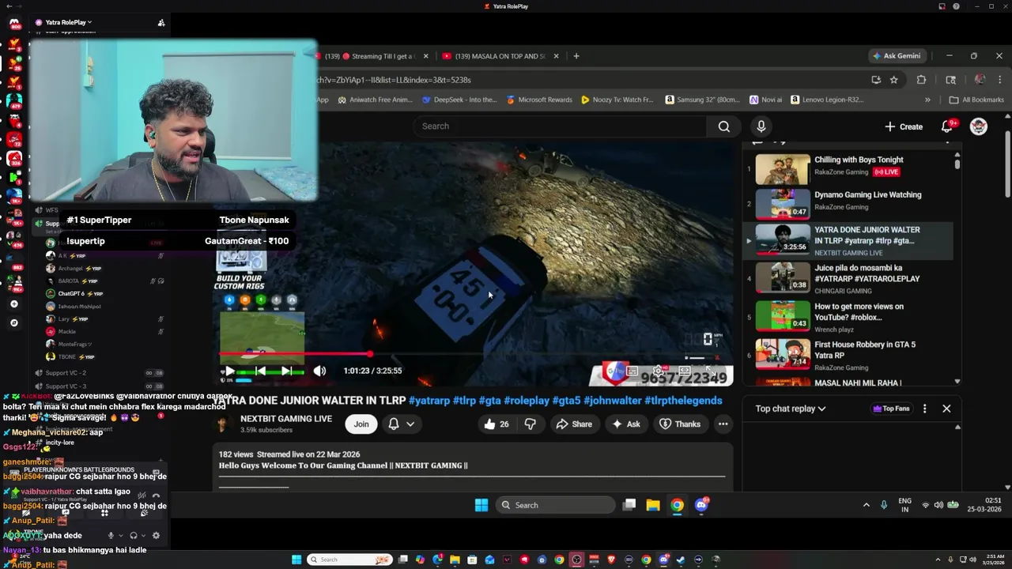The height and width of the screenshot is (569, 1012).
Task: Open YouTube notifications bell
Action: pyautogui.click(x=947, y=126)
